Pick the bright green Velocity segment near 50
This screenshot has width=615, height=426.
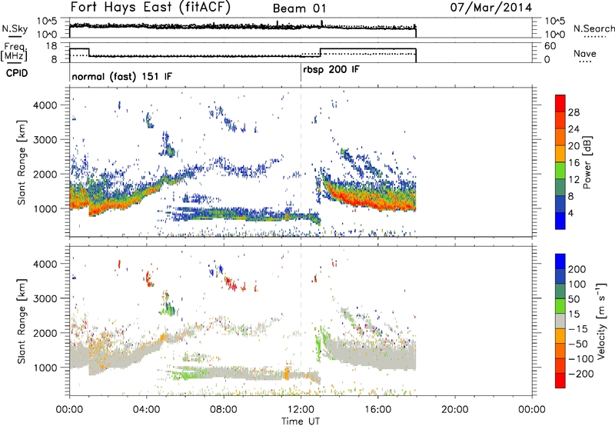[560, 306]
